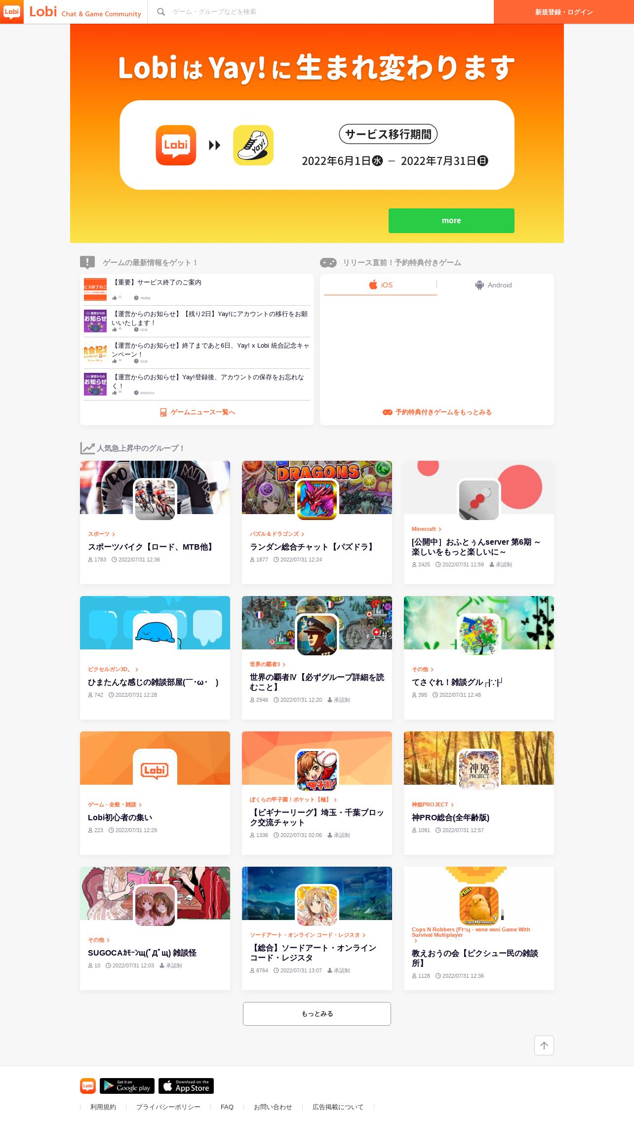This screenshot has height=1122, width=634.
Task: Click 統合記念 campaign news thumbnail
Action: (95, 353)
